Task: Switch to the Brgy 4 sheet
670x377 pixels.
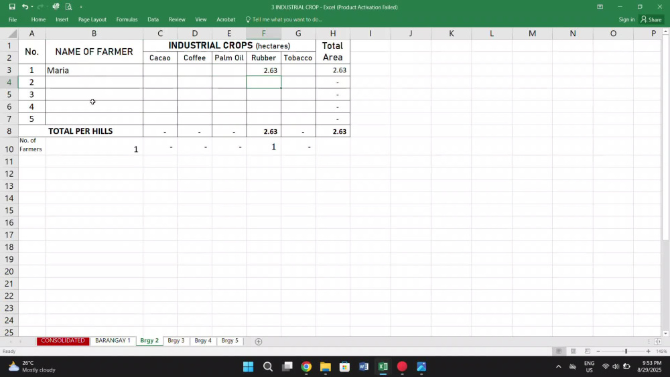Action: (203, 341)
